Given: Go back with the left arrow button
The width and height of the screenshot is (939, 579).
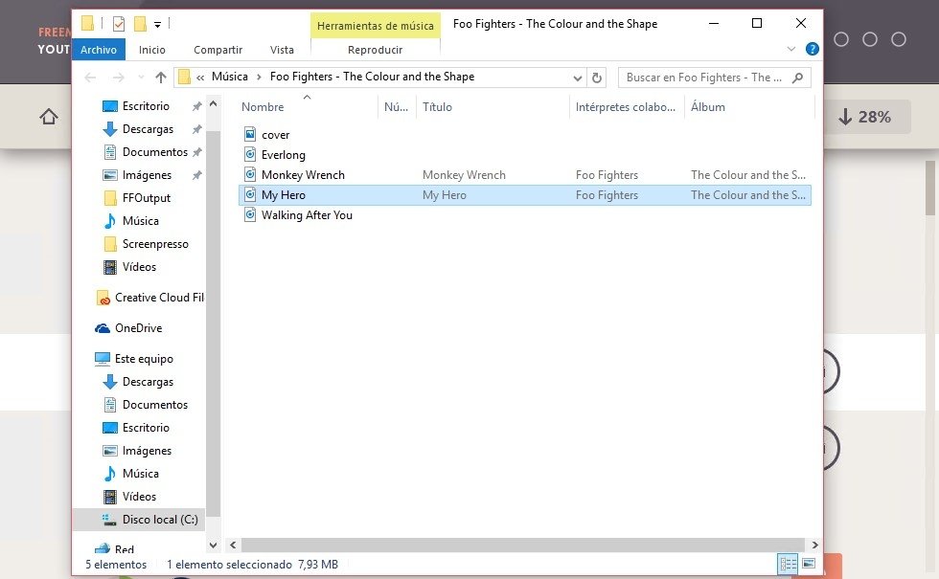Looking at the screenshot, I should tap(90, 78).
